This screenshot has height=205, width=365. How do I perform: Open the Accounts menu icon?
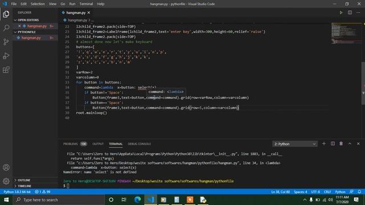(6, 167)
